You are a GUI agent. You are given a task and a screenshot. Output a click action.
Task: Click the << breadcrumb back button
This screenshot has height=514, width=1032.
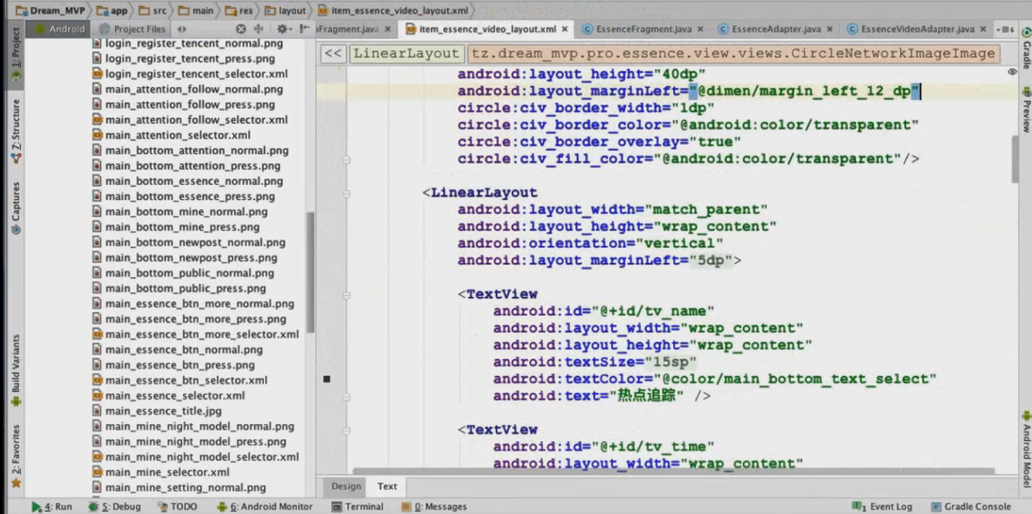coord(332,53)
